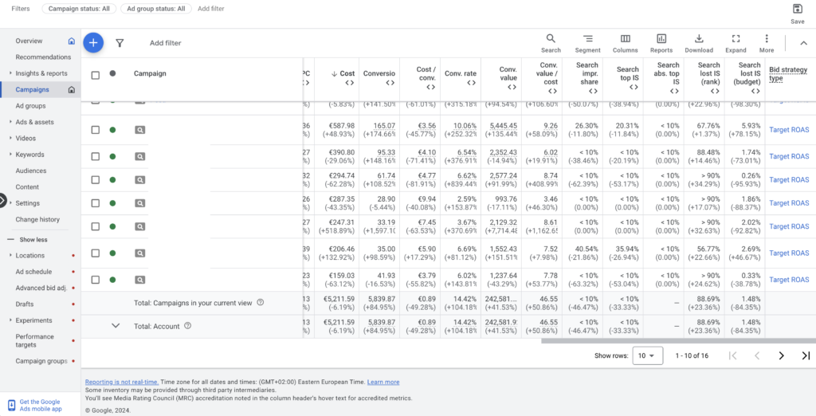Click the Add filter field above the table
816x416 pixels.
(166, 43)
